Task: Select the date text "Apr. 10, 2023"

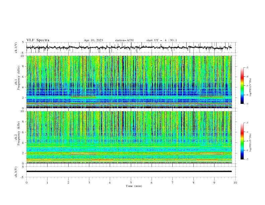Action: [93, 40]
